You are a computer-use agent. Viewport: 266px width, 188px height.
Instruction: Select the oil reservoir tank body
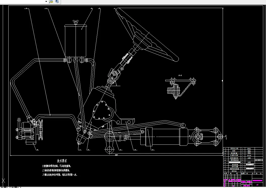tap(76, 42)
